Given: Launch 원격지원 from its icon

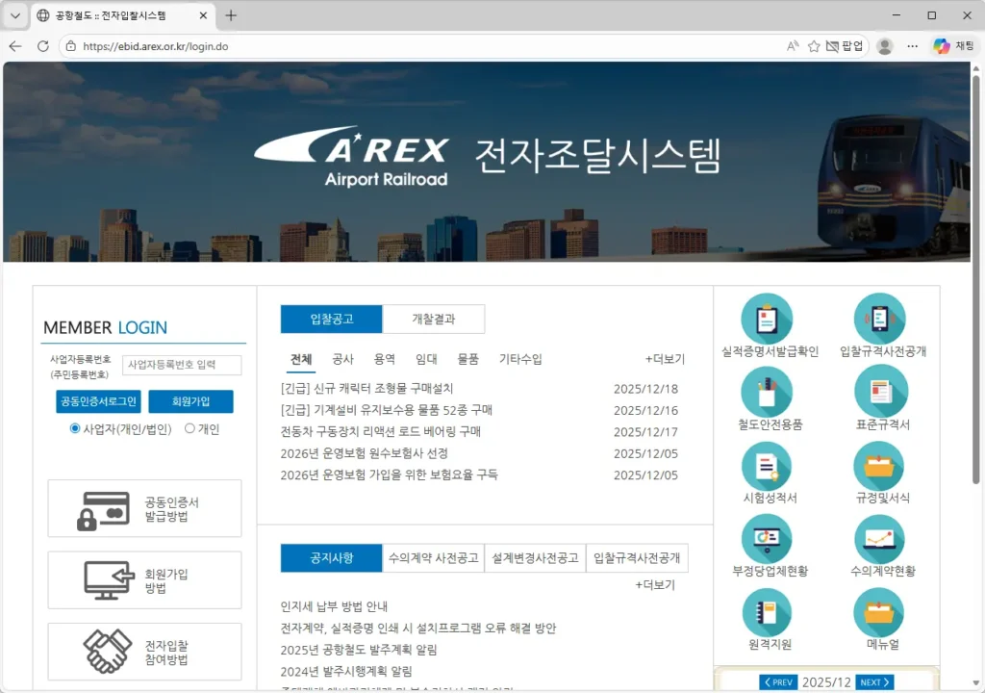Looking at the screenshot, I should click(x=767, y=614).
